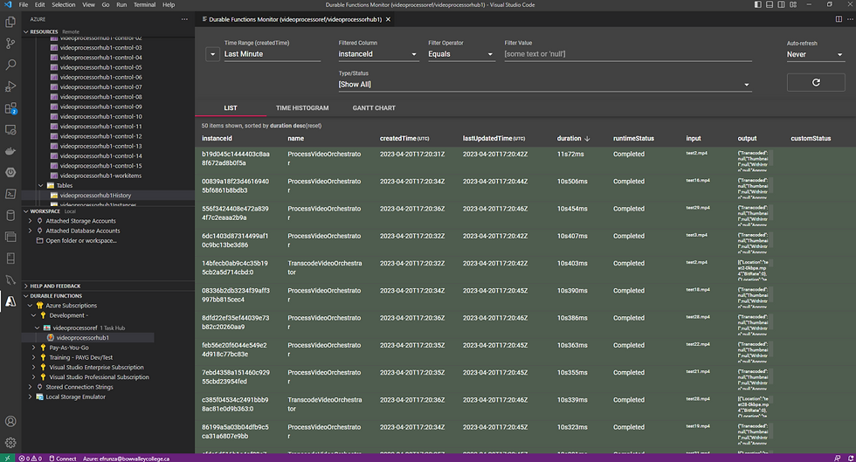
Task: Open the Search view
Action: point(10,65)
